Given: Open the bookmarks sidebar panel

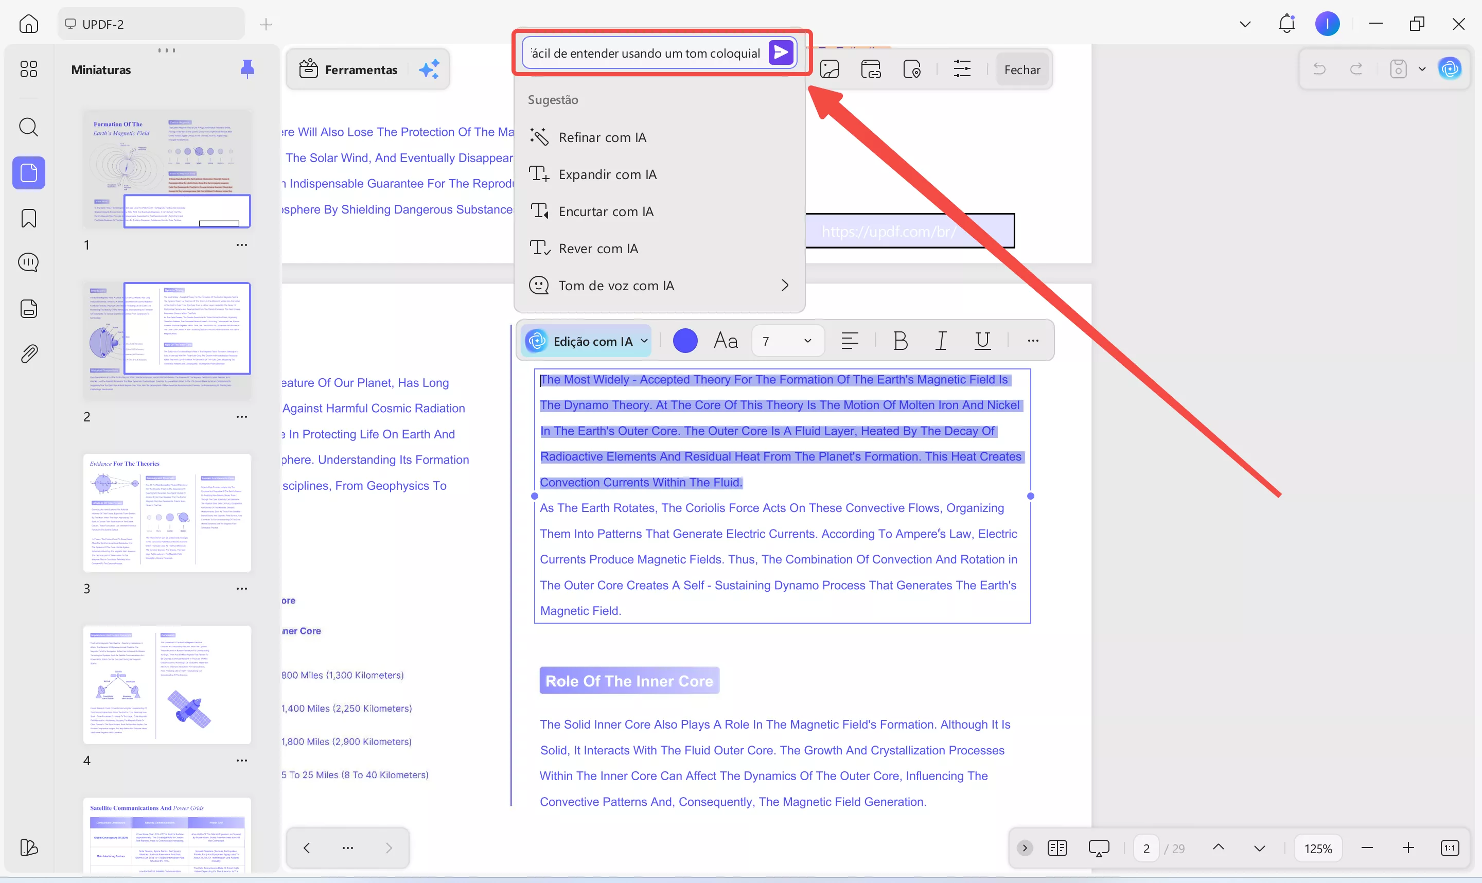Looking at the screenshot, I should [28, 218].
